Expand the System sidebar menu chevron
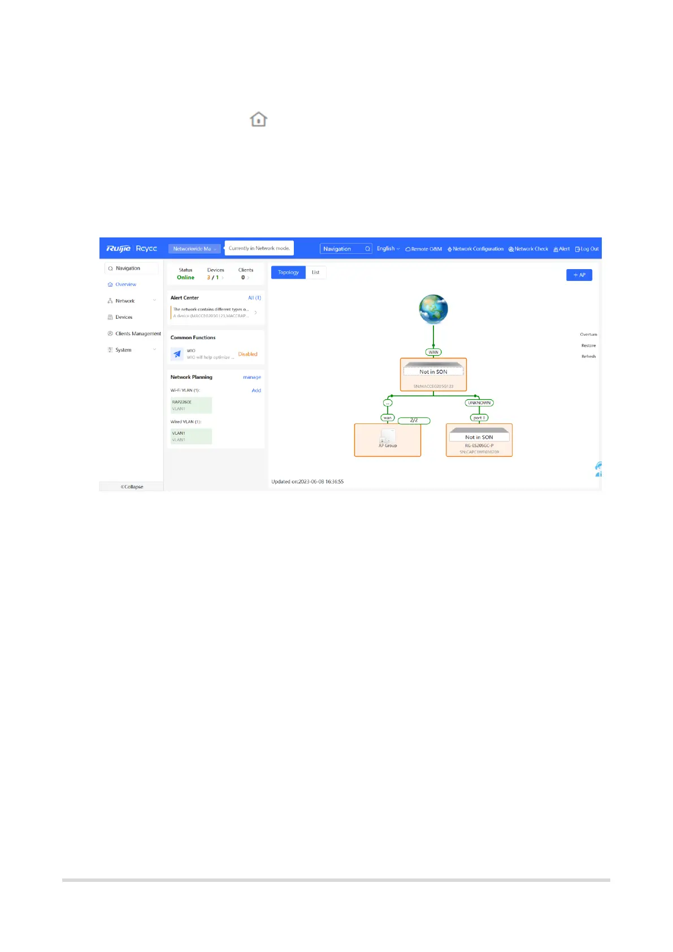The image size is (673, 952). click(154, 350)
